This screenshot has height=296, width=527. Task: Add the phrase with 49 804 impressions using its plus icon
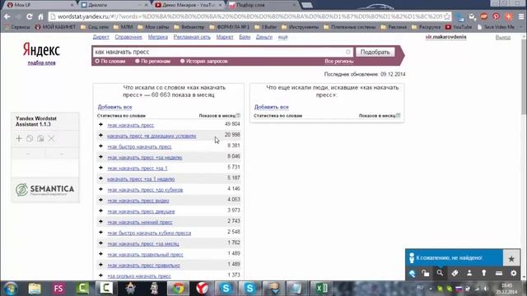[100, 124]
